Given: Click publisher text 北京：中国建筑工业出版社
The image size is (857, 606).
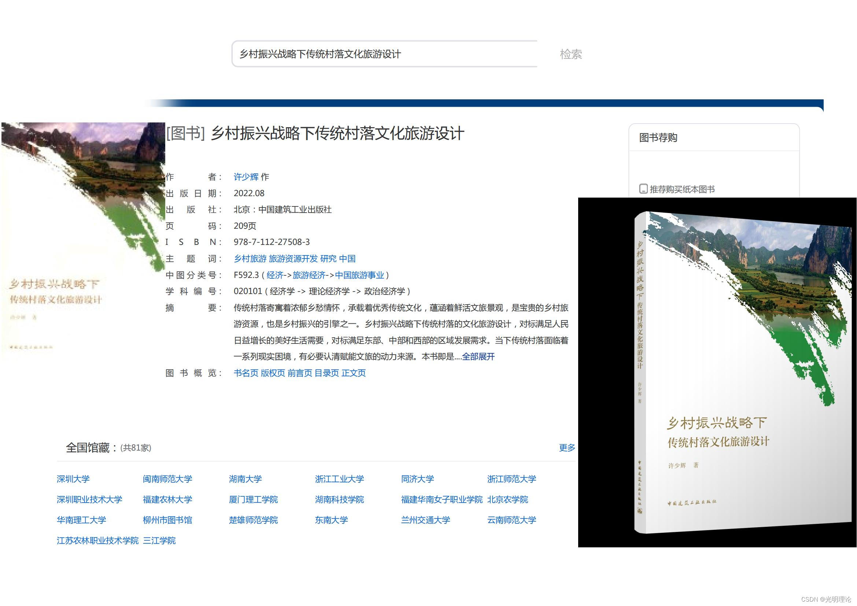Looking at the screenshot, I should [282, 209].
